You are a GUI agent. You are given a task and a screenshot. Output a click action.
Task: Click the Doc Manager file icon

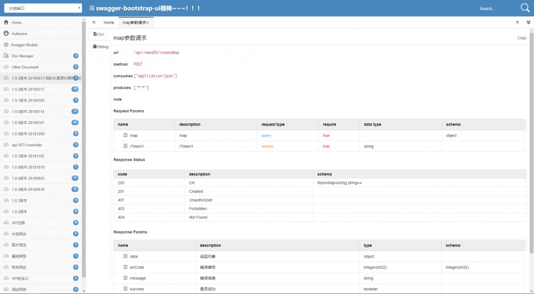pyautogui.click(x=6, y=56)
